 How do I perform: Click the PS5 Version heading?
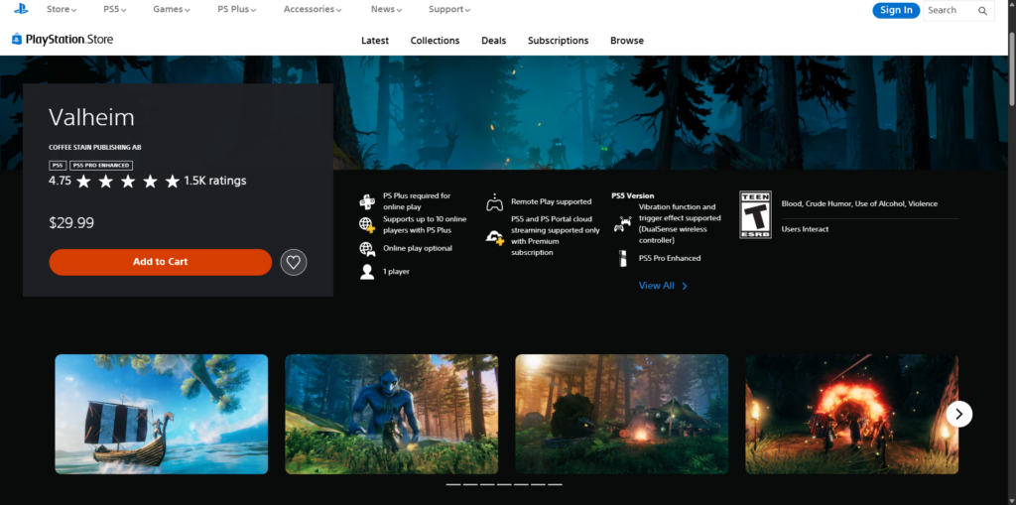(632, 195)
